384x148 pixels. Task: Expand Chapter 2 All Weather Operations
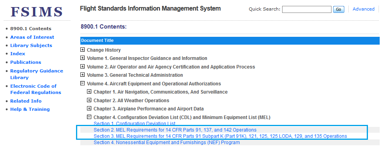89,100
